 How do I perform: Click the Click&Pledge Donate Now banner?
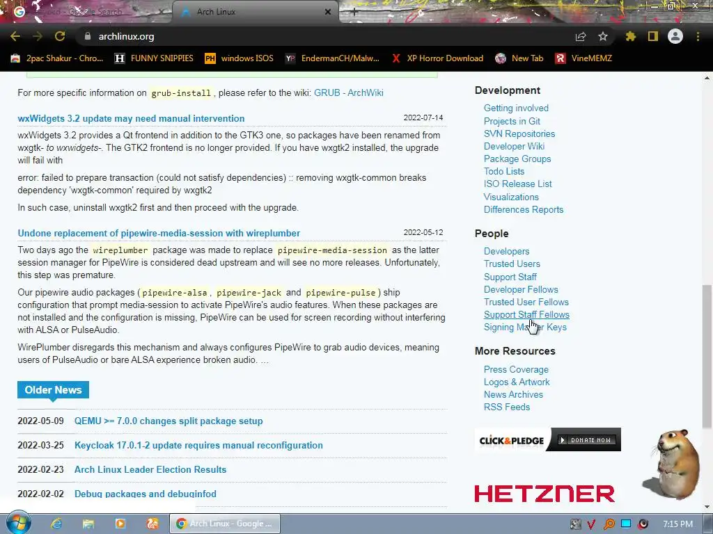pos(548,439)
